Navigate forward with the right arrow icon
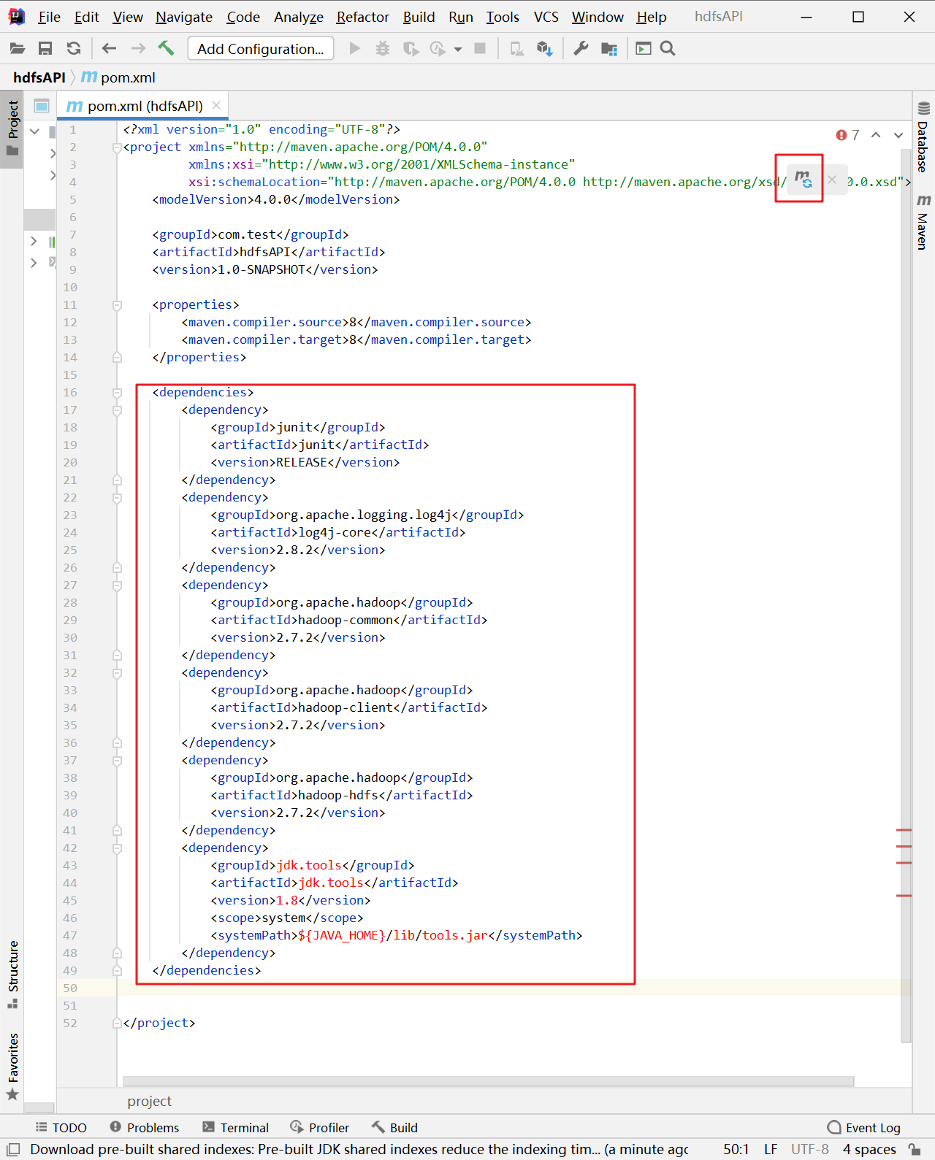Viewport: 935px width, 1160px height. click(x=138, y=49)
